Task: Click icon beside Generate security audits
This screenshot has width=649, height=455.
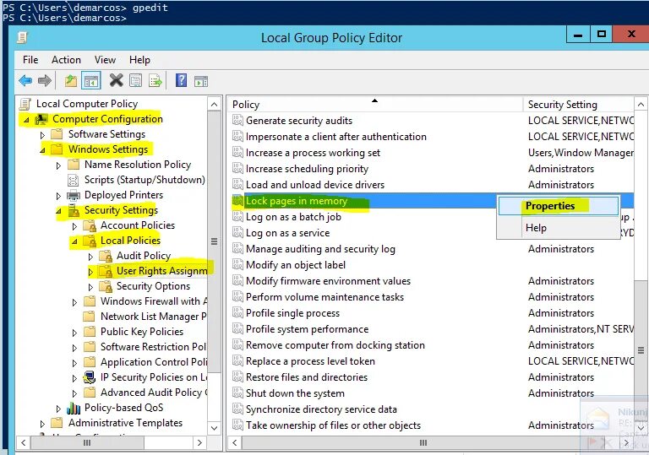Action: click(237, 121)
